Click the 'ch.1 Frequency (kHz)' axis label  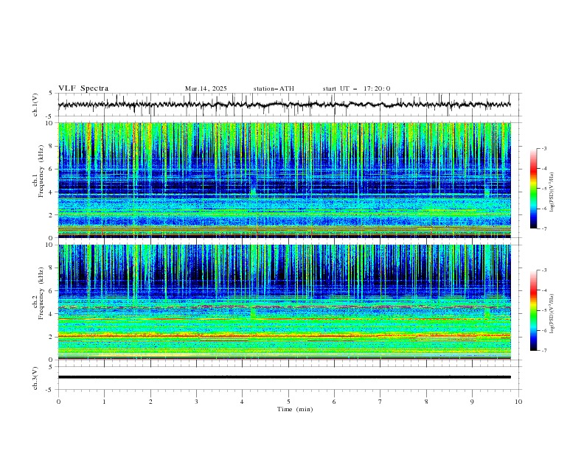tap(38, 171)
